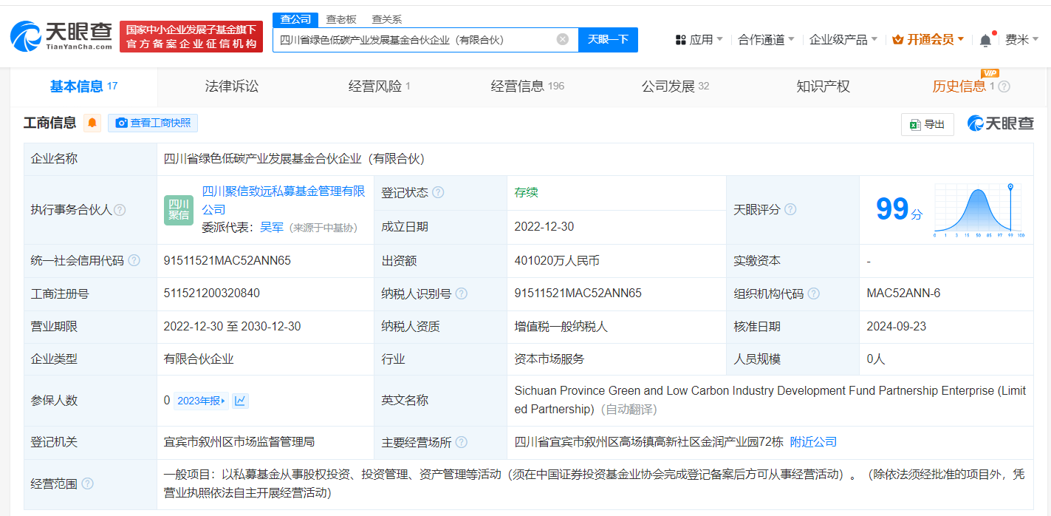Open the notification bell icon
The height and width of the screenshot is (516, 1051).
[x=985, y=40]
